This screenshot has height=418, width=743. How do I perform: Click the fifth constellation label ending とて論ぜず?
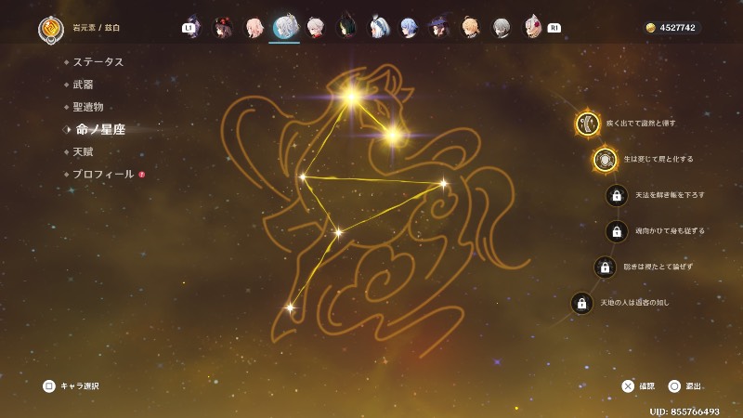point(658,268)
